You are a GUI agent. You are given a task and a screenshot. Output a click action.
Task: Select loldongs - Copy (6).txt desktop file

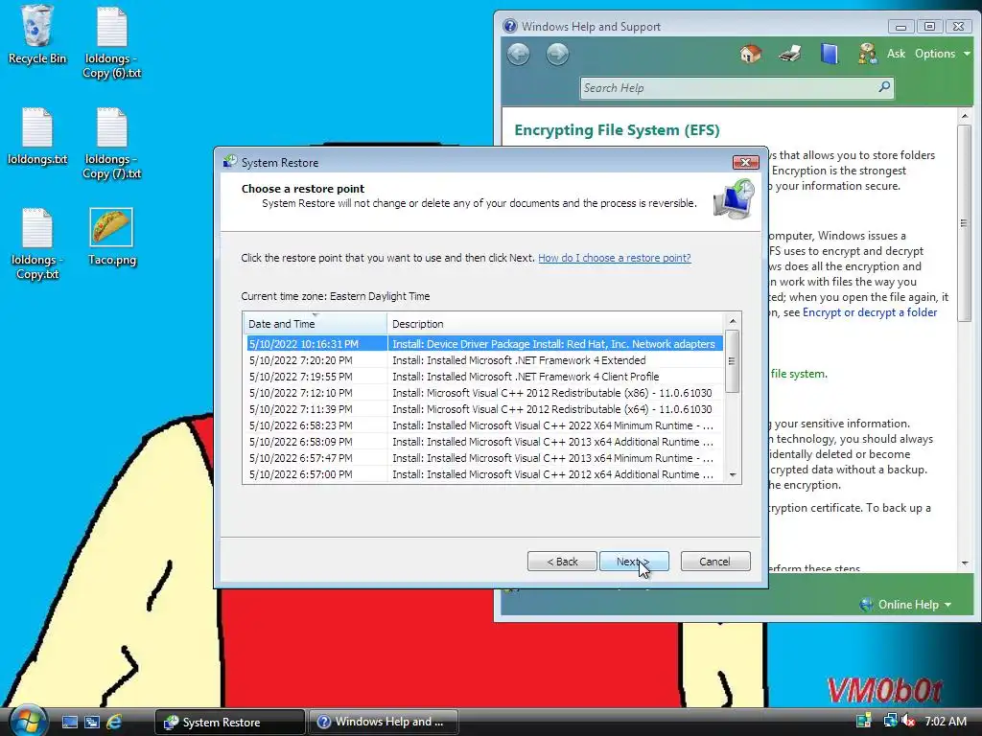point(111,42)
